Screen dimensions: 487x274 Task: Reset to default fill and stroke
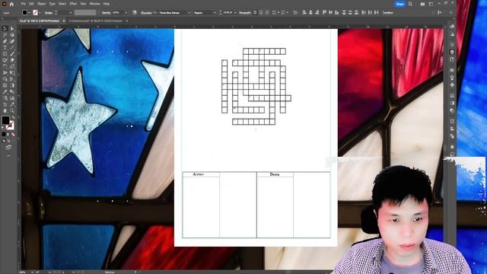pyautogui.click(x=3, y=127)
